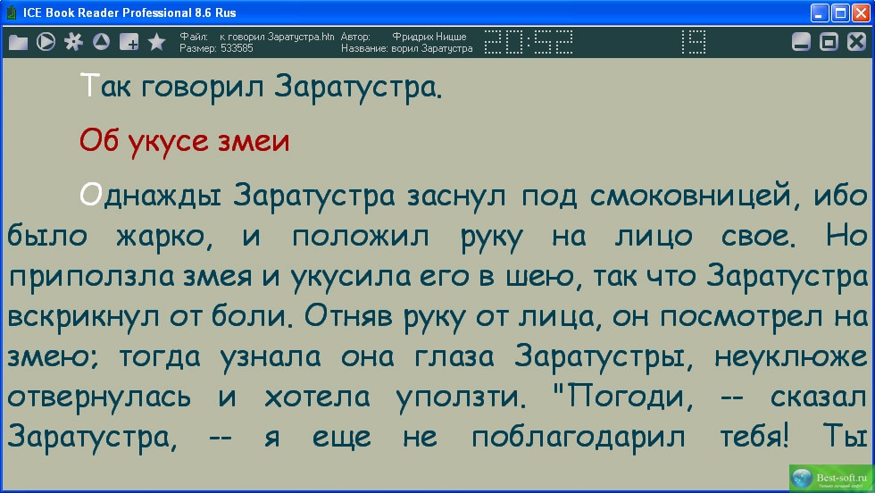The height and width of the screenshot is (493, 875).
Task: Click the toolbar X close icon
Action: click(856, 42)
